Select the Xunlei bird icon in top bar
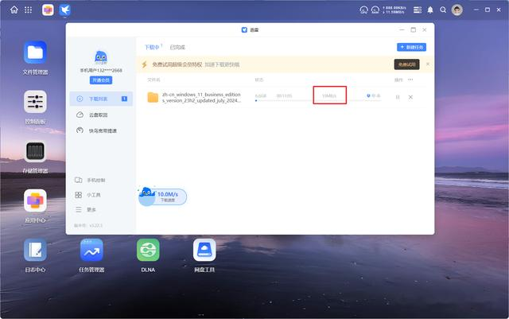509x319 pixels. 65,10
